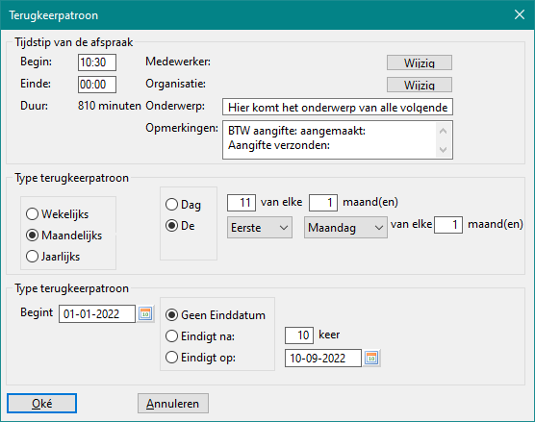Click the Onderwerp text field

(338, 107)
